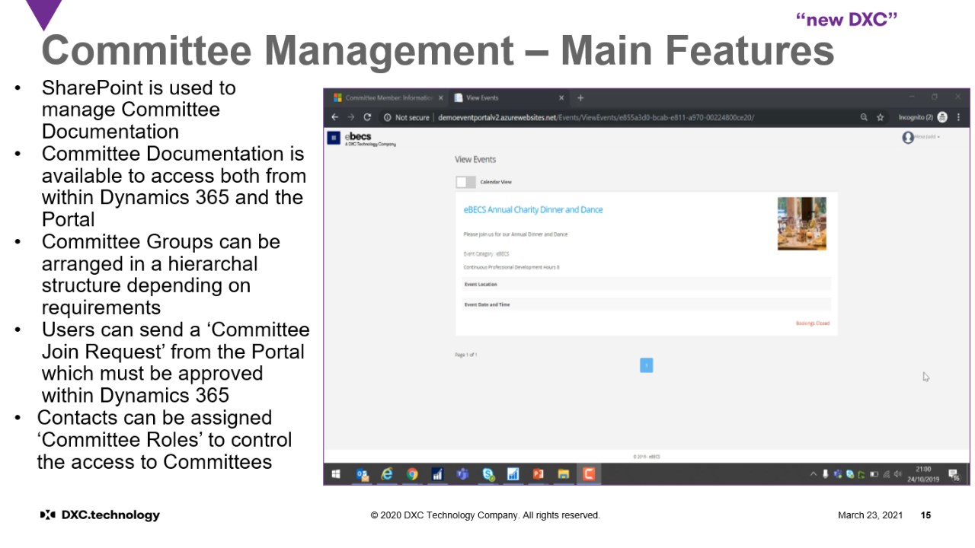Open Google Chrome from the taskbar
Image resolution: width=975 pixels, height=548 pixels.
click(412, 474)
